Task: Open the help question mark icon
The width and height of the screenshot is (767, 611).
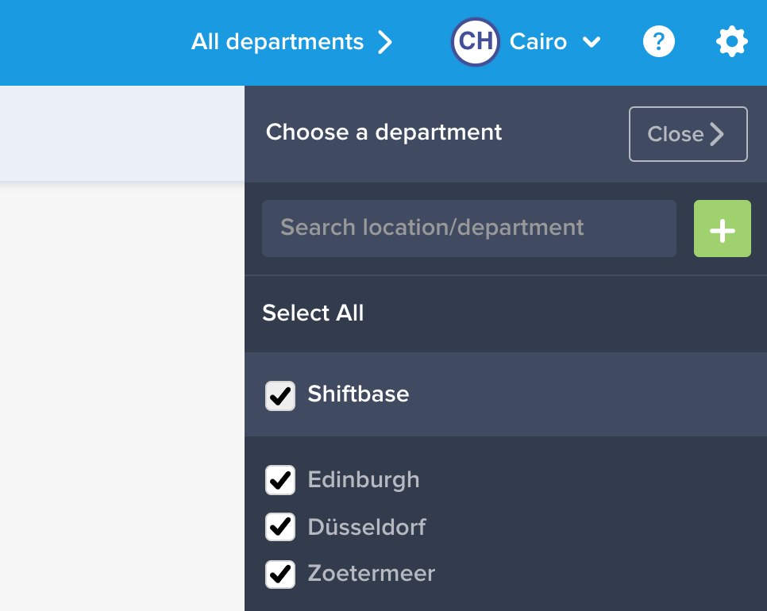Action: pyautogui.click(x=658, y=41)
